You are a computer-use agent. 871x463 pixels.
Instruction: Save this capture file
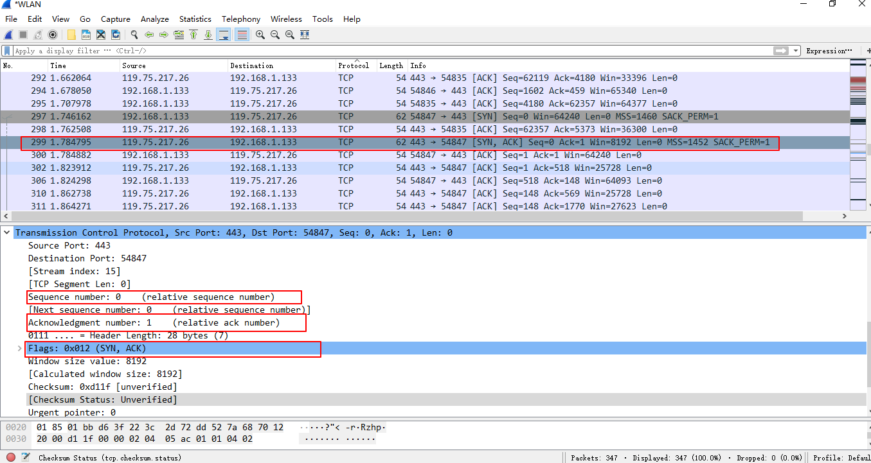click(86, 35)
